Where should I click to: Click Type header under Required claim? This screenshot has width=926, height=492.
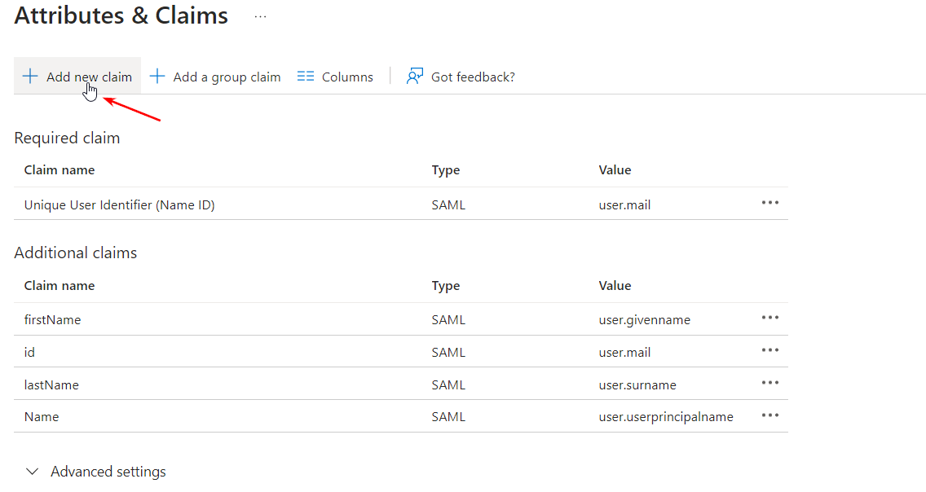point(445,170)
